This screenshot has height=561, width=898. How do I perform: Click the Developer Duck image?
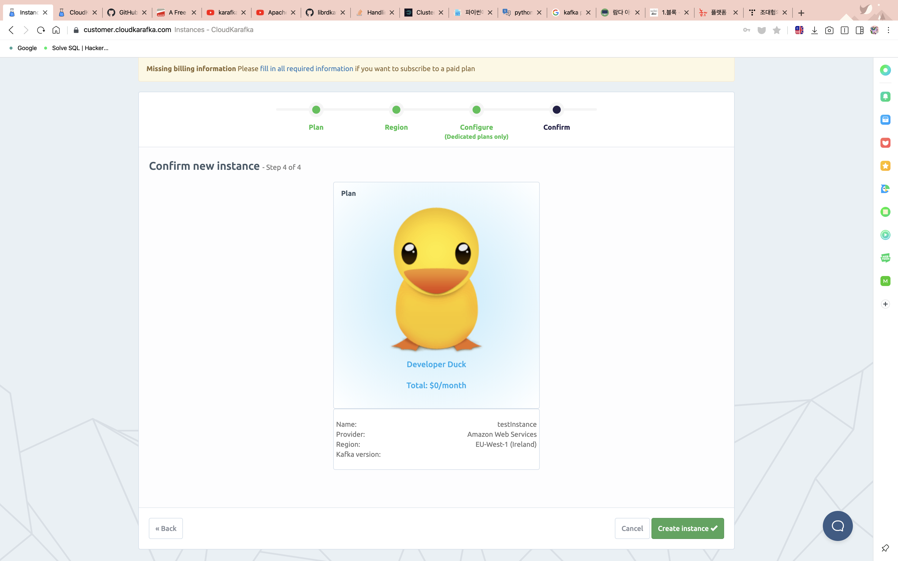pos(436,278)
